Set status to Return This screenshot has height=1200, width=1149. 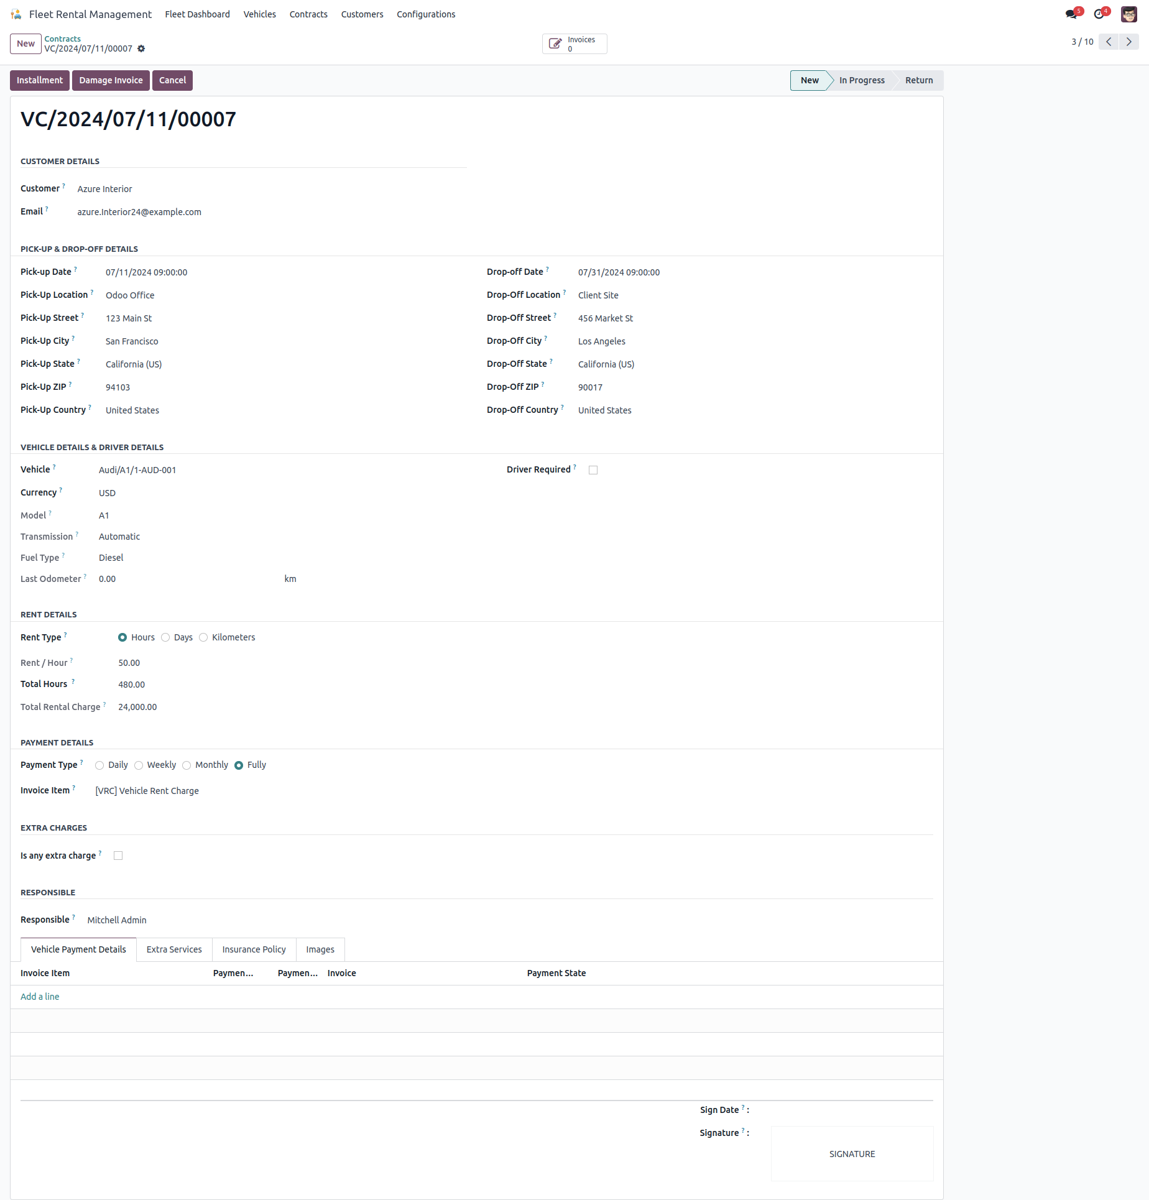point(919,80)
